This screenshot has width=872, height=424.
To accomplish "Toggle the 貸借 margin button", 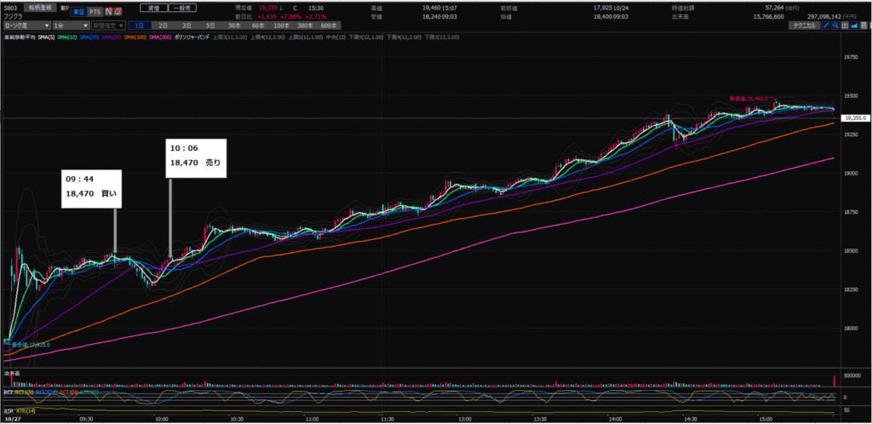I will coord(153,7).
